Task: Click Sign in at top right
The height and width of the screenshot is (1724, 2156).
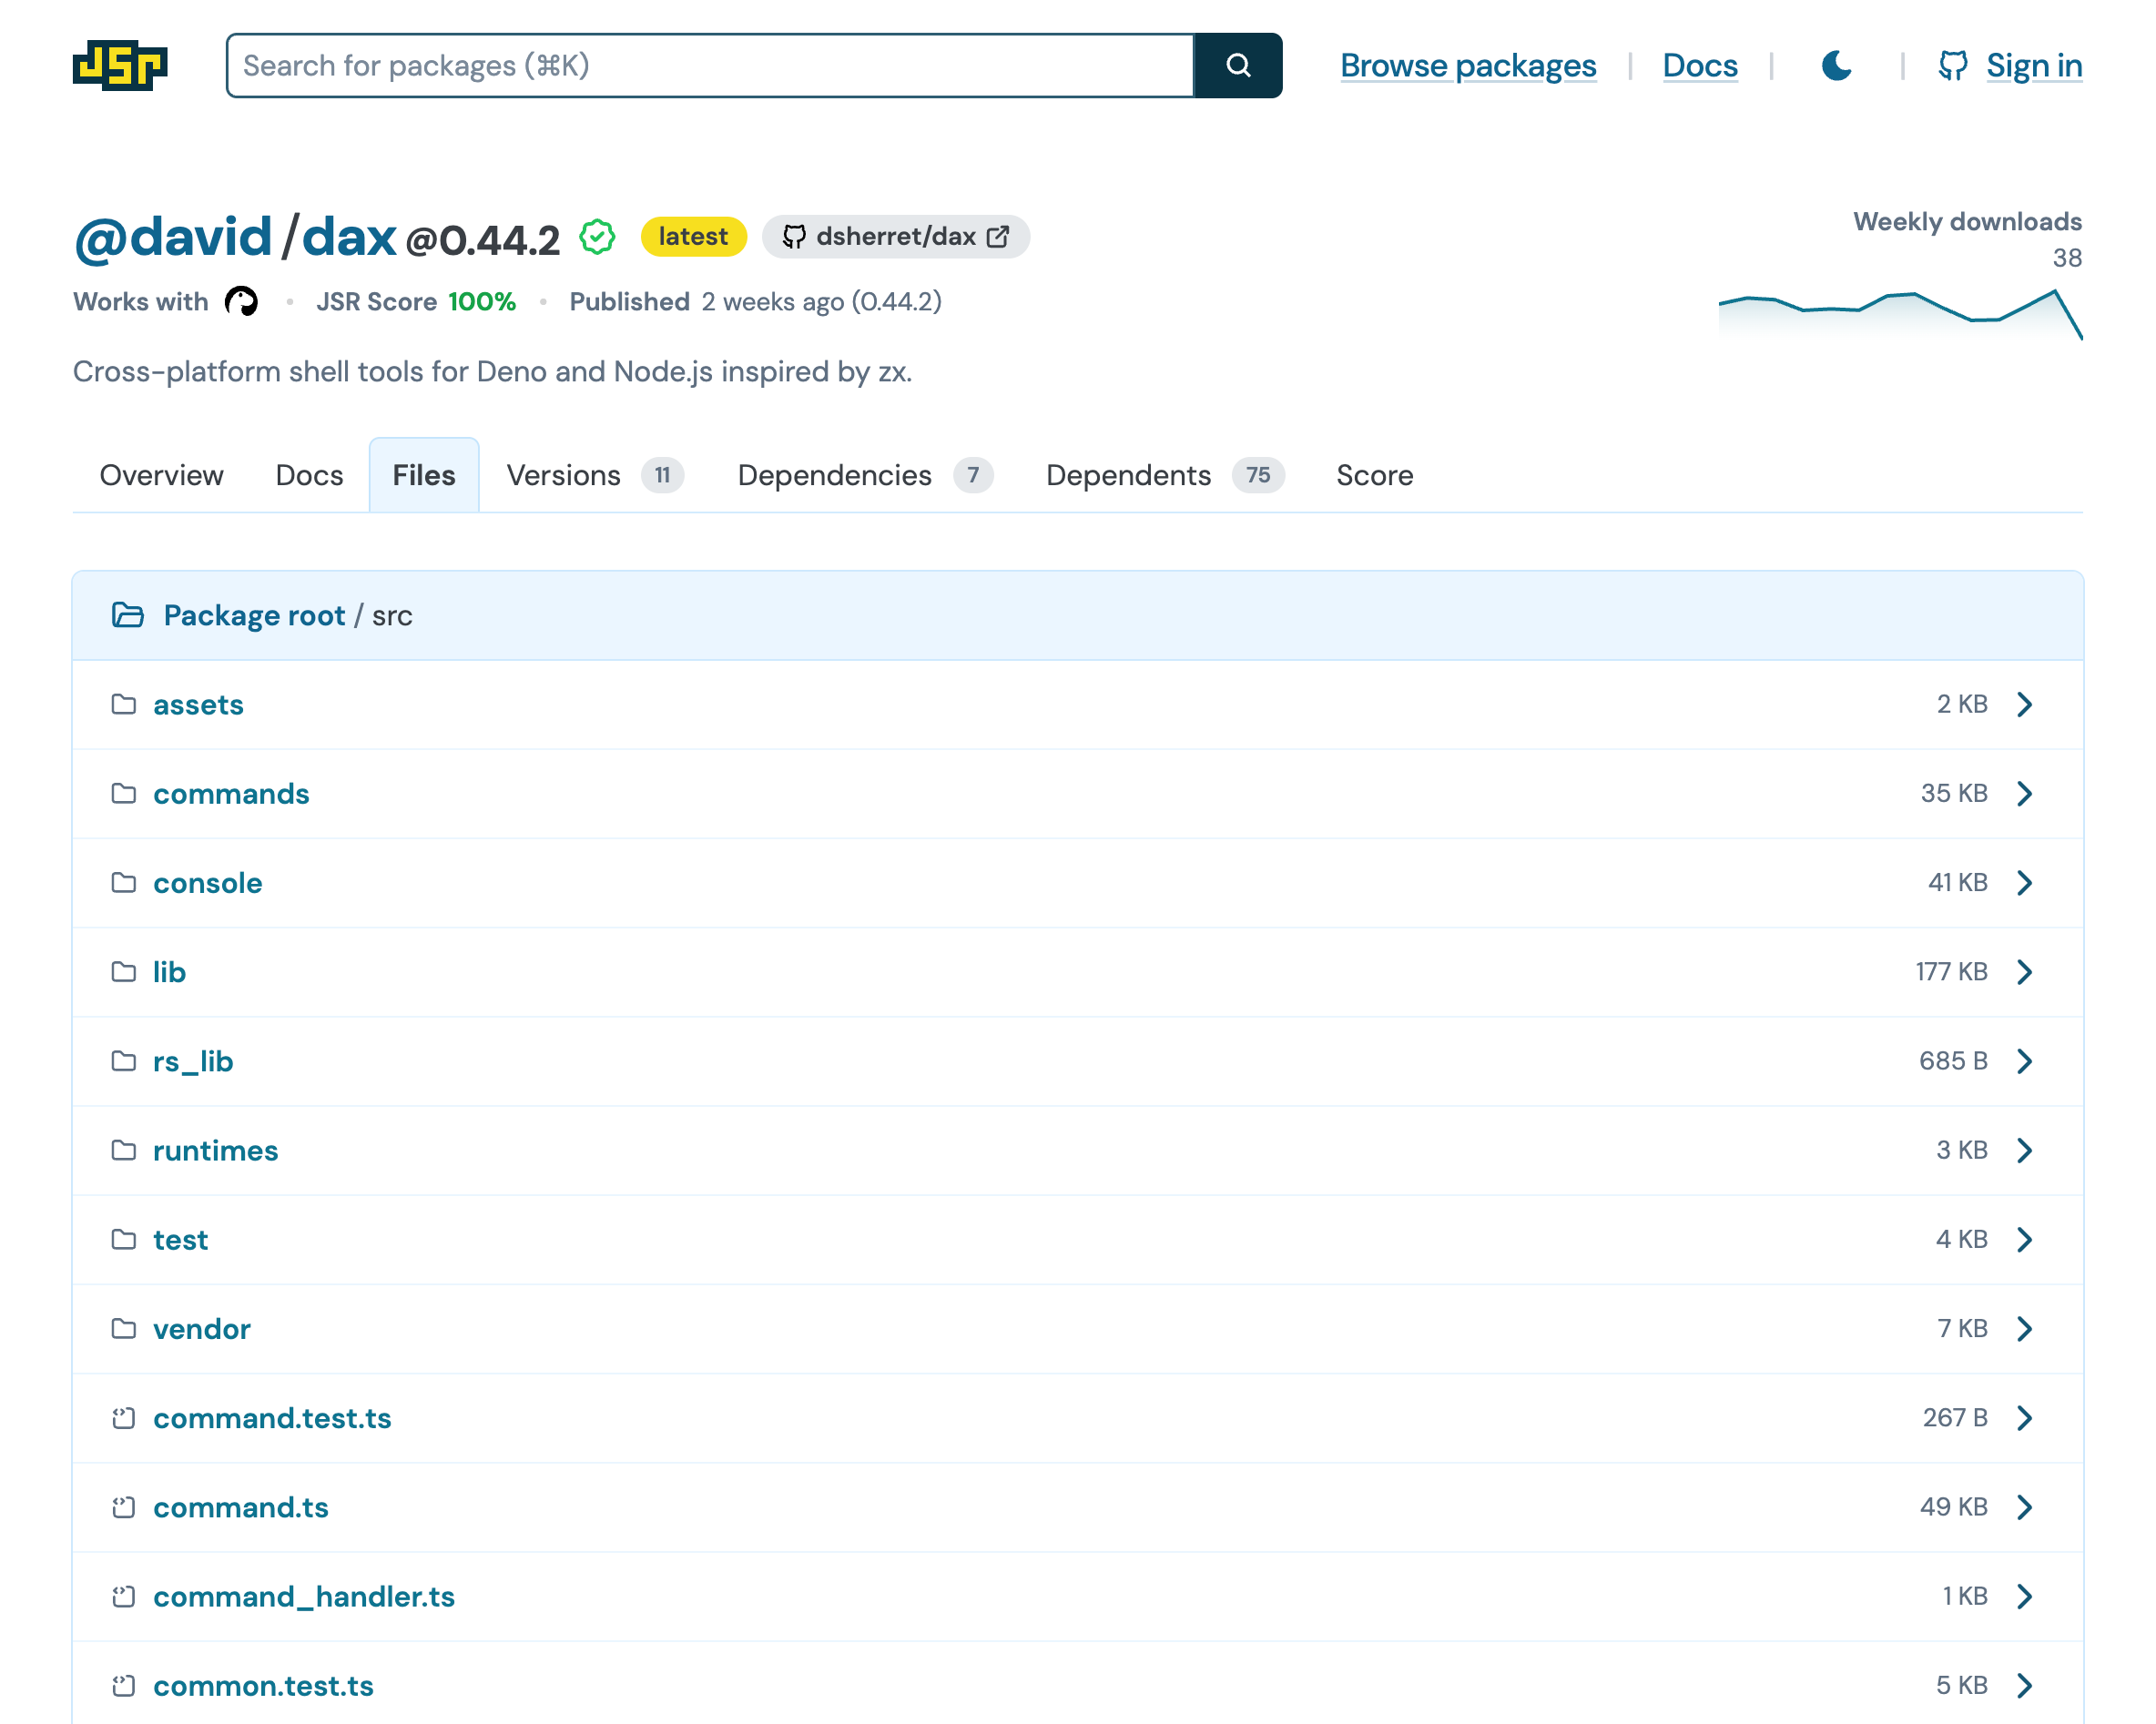Action: coord(2034,66)
